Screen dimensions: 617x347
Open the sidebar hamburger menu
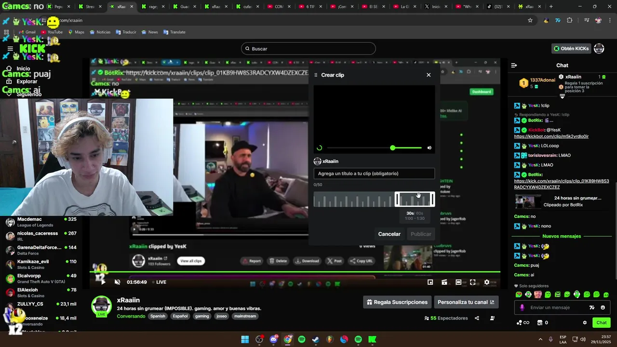tap(10, 49)
